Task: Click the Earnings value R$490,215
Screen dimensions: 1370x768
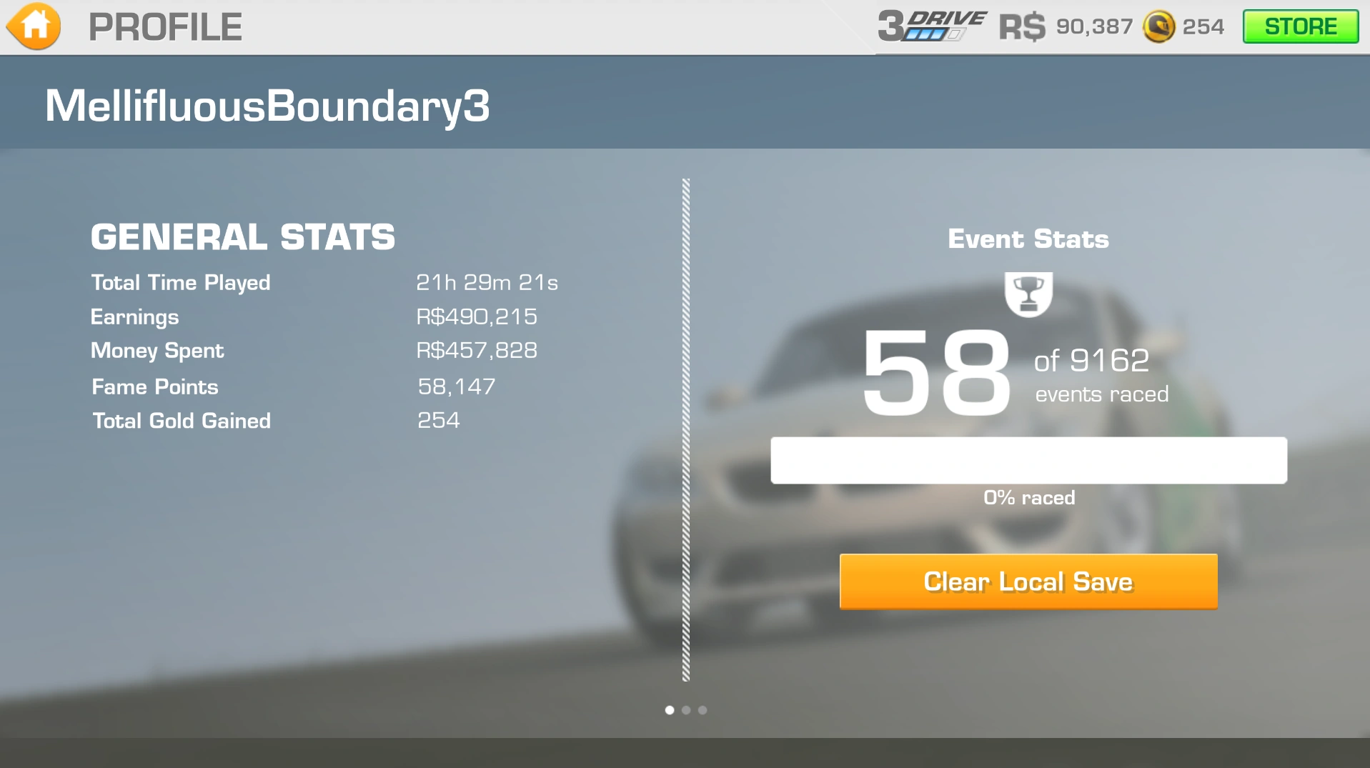Action: [x=477, y=316]
